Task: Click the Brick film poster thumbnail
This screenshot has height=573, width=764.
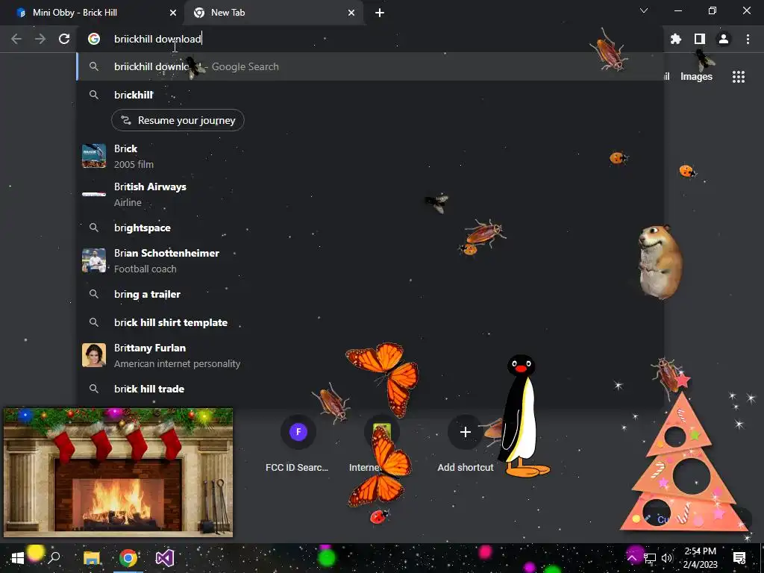Action: point(94,156)
